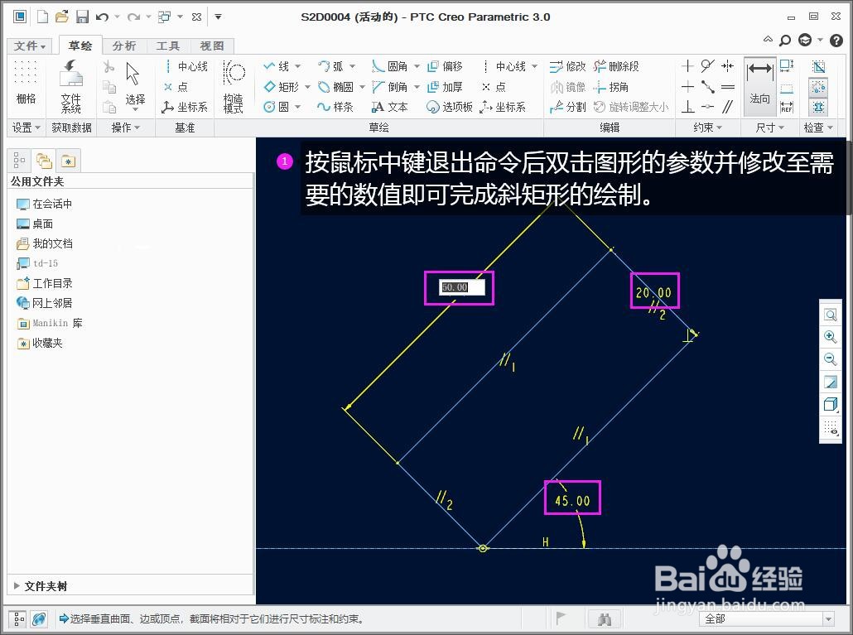Open command search magnifier icon
The image size is (853, 635).
point(785,40)
